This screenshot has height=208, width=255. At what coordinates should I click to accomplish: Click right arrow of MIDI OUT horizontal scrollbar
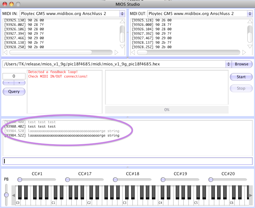coord(244,52)
